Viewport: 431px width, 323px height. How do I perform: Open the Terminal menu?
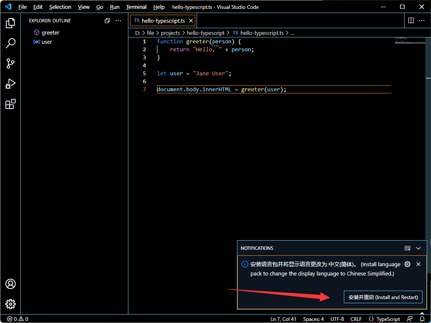[x=136, y=7]
